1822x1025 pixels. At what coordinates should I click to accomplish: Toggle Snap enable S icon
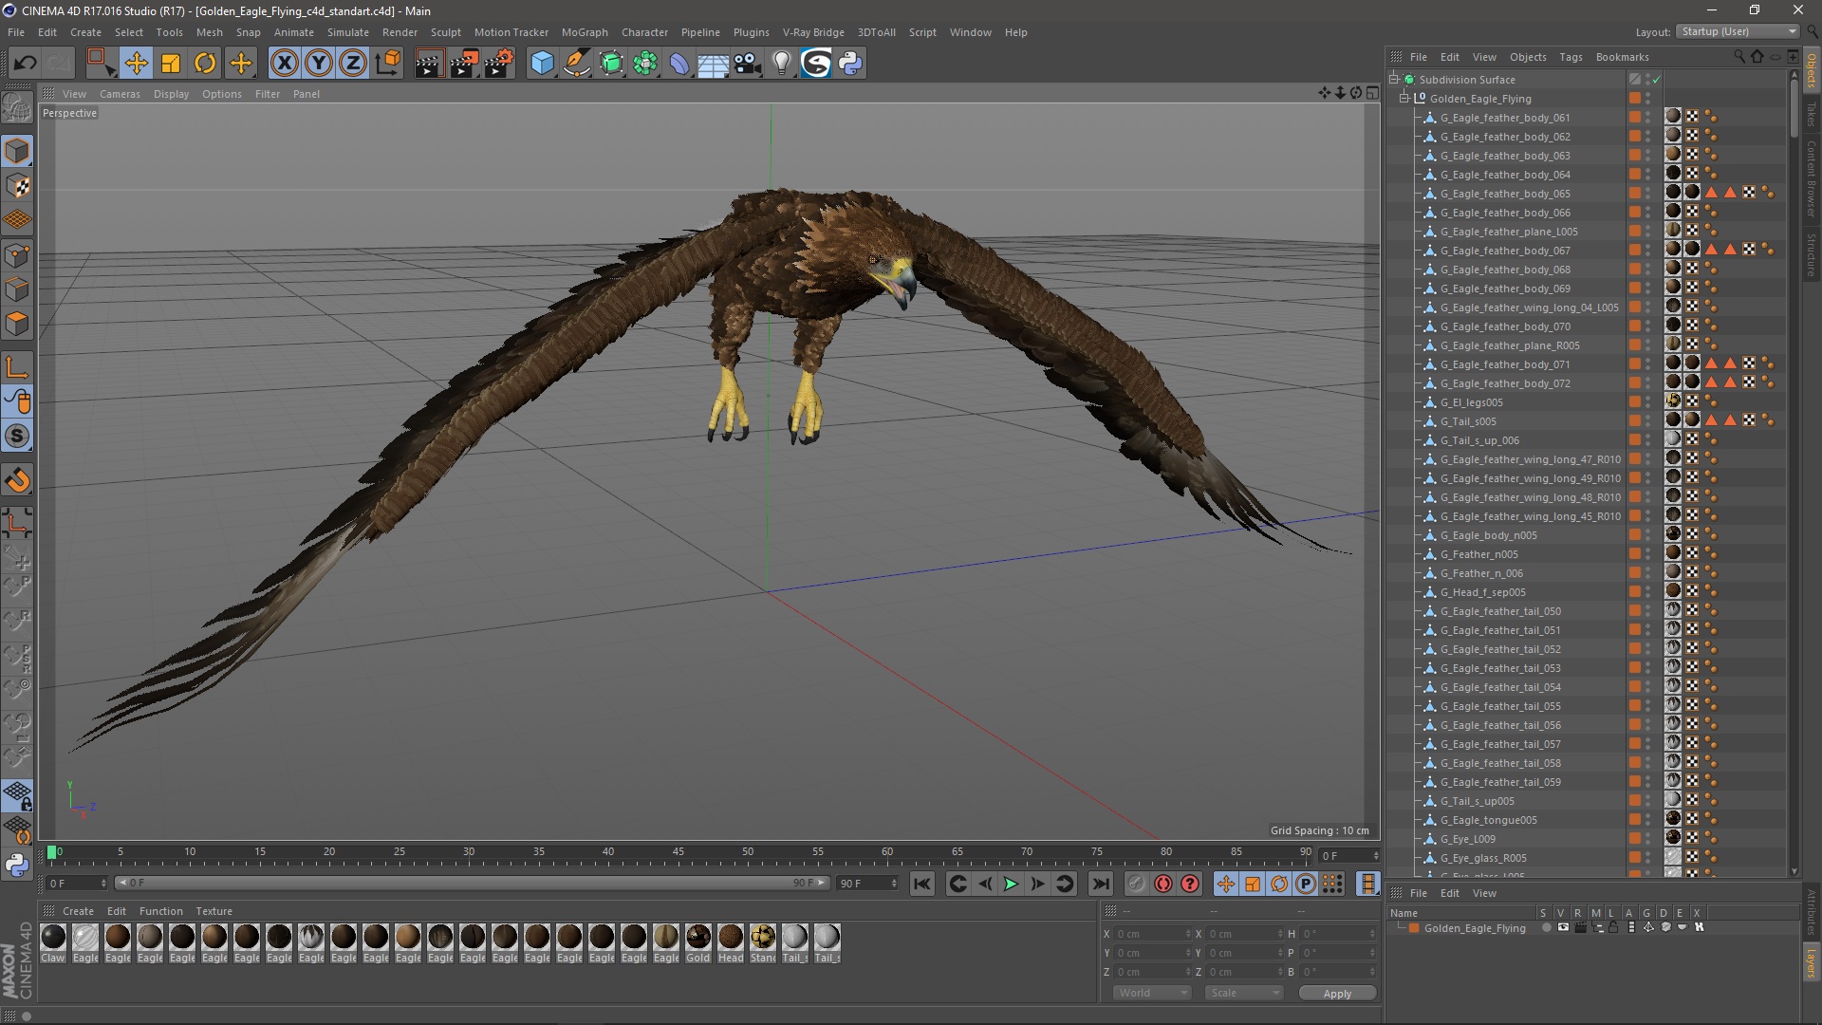click(x=17, y=437)
